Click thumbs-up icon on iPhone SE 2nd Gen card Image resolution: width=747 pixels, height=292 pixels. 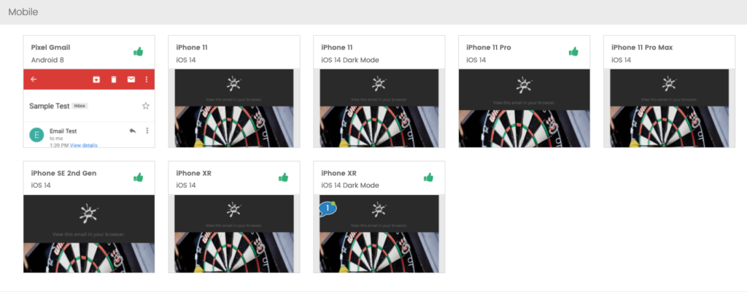coord(138,177)
